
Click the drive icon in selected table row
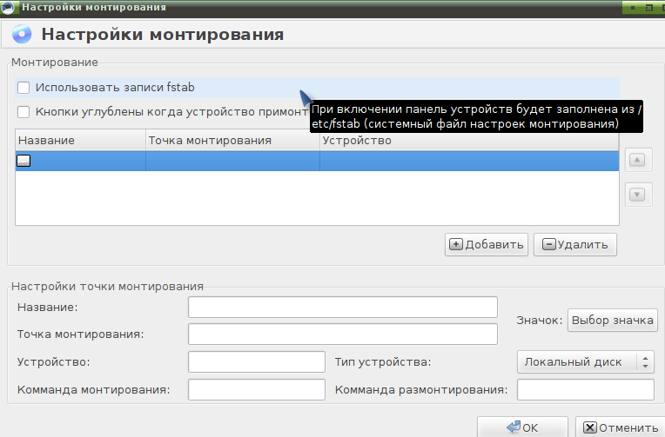pos(24,161)
